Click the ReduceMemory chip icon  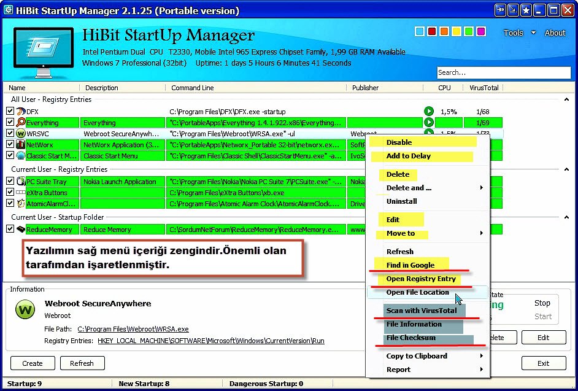tap(21, 230)
